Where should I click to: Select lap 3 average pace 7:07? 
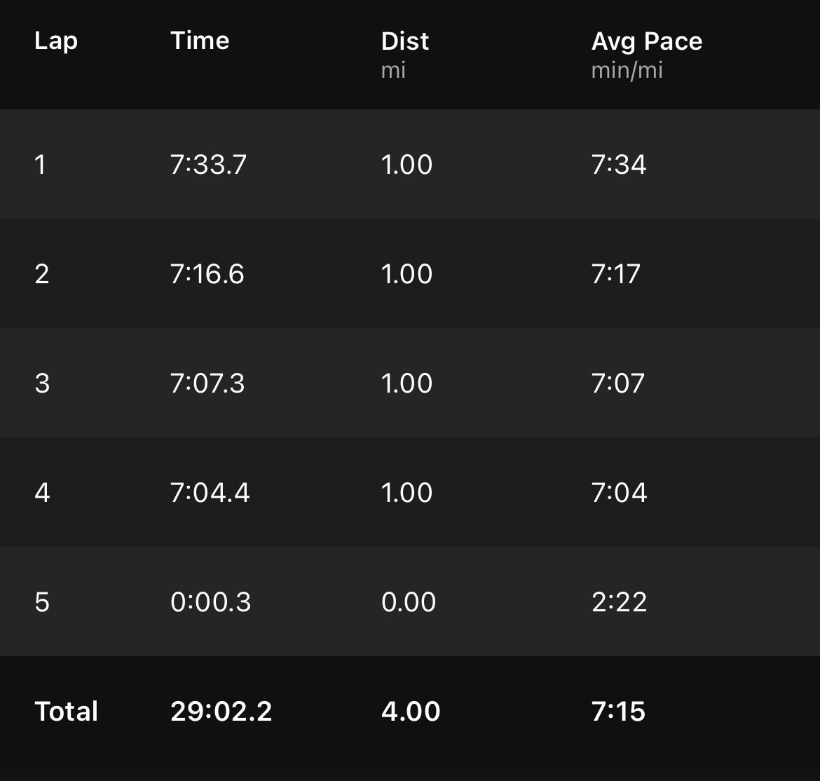pos(618,383)
